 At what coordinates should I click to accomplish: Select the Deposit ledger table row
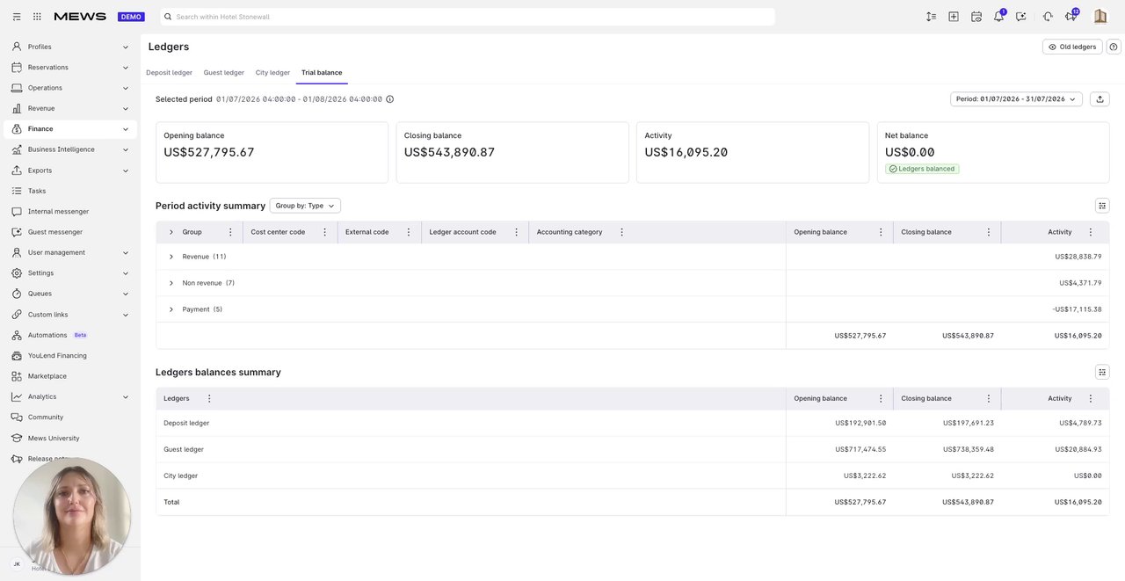click(x=632, y=423)
